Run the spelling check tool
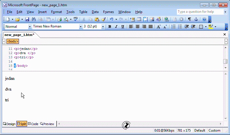 [x=75, y=19]
